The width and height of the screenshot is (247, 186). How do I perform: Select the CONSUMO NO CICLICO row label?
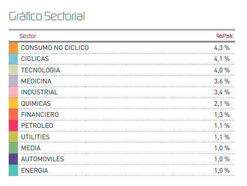(x=55, y=48)
